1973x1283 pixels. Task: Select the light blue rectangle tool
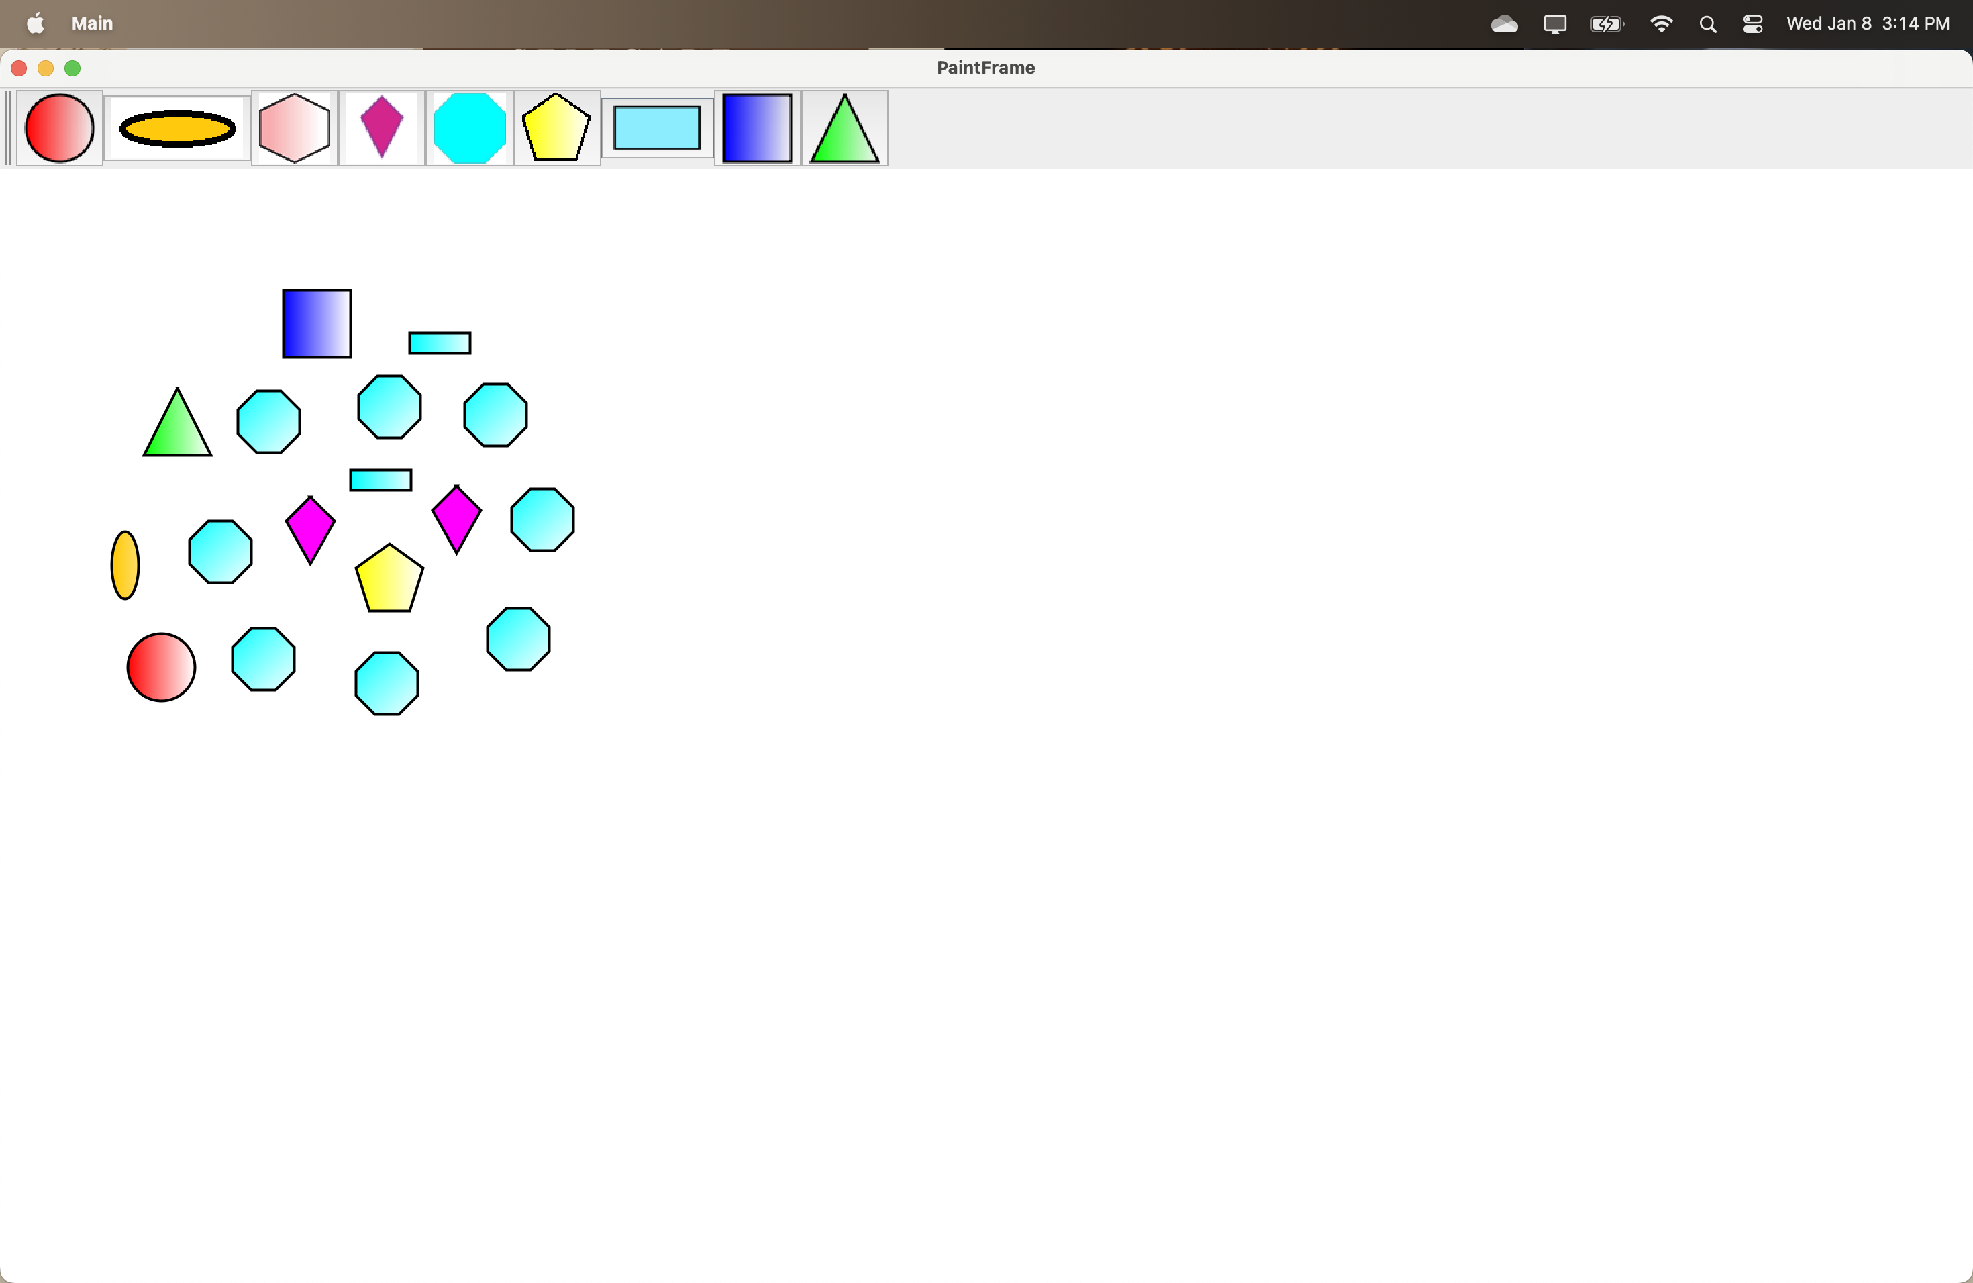click(656, 128)
